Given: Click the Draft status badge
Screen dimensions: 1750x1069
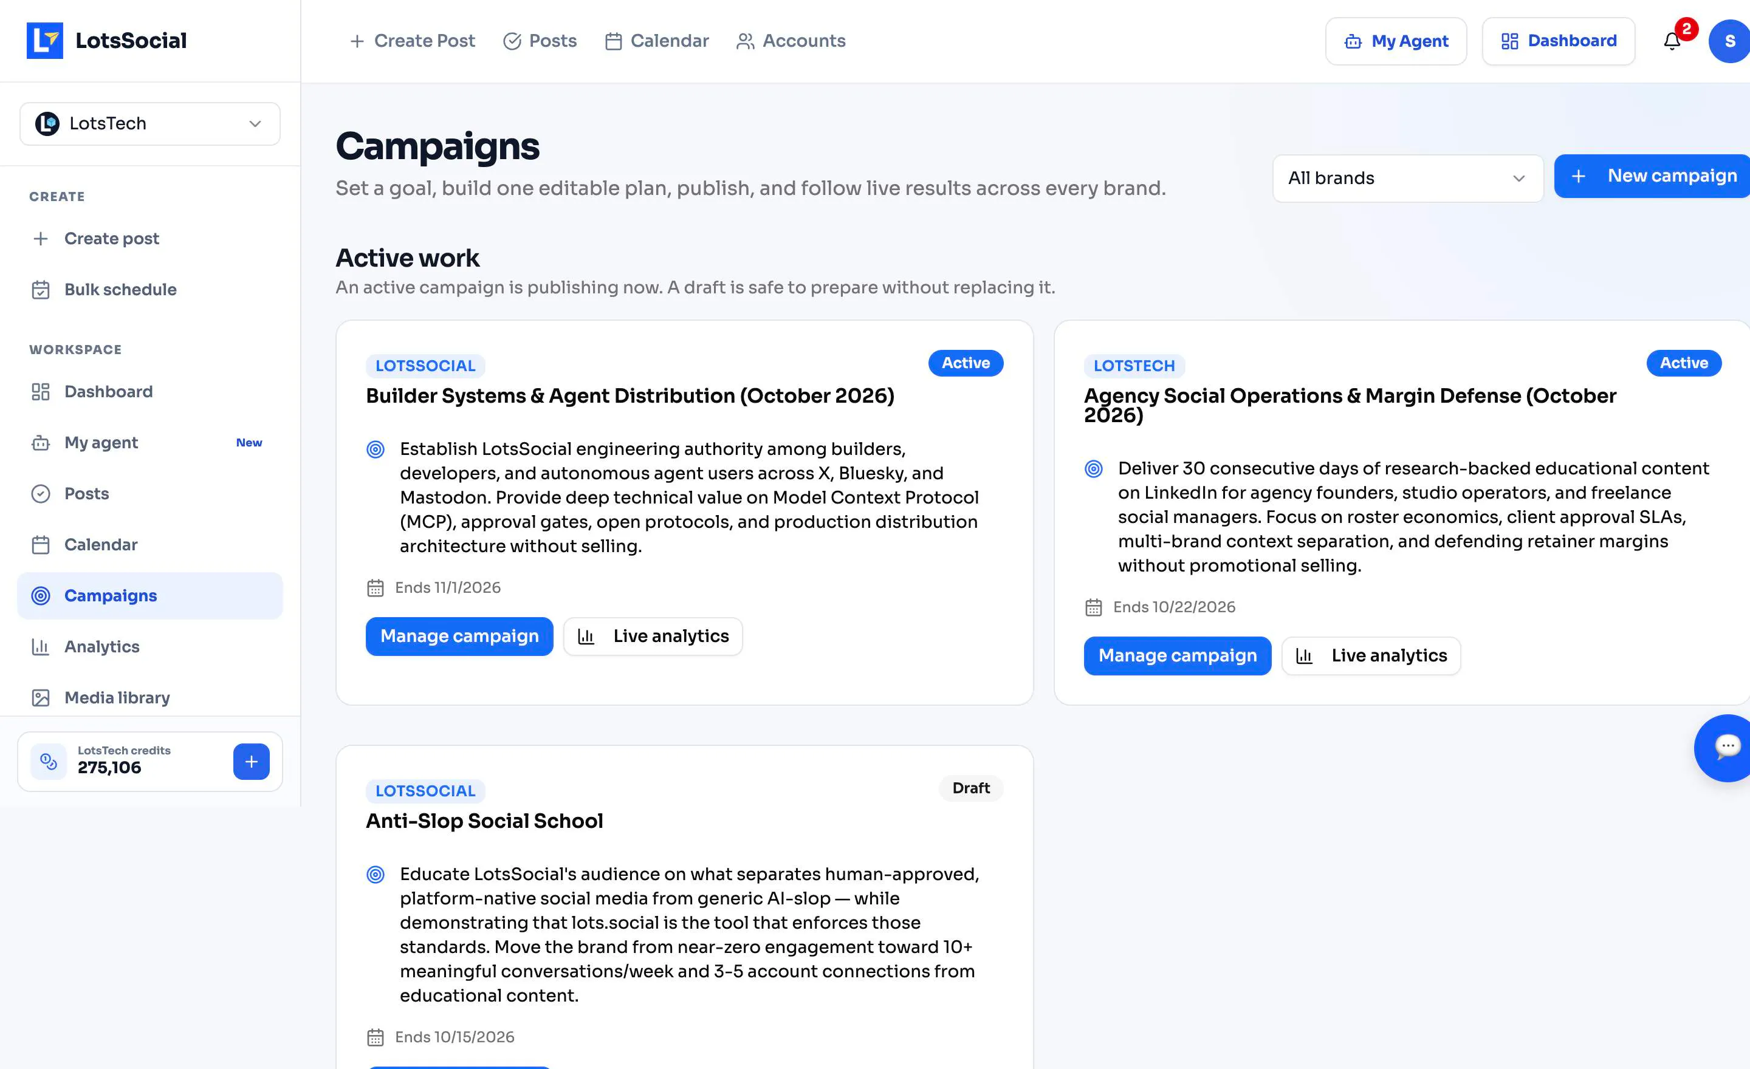Looking at the screenshot, I should coord(971,788).
